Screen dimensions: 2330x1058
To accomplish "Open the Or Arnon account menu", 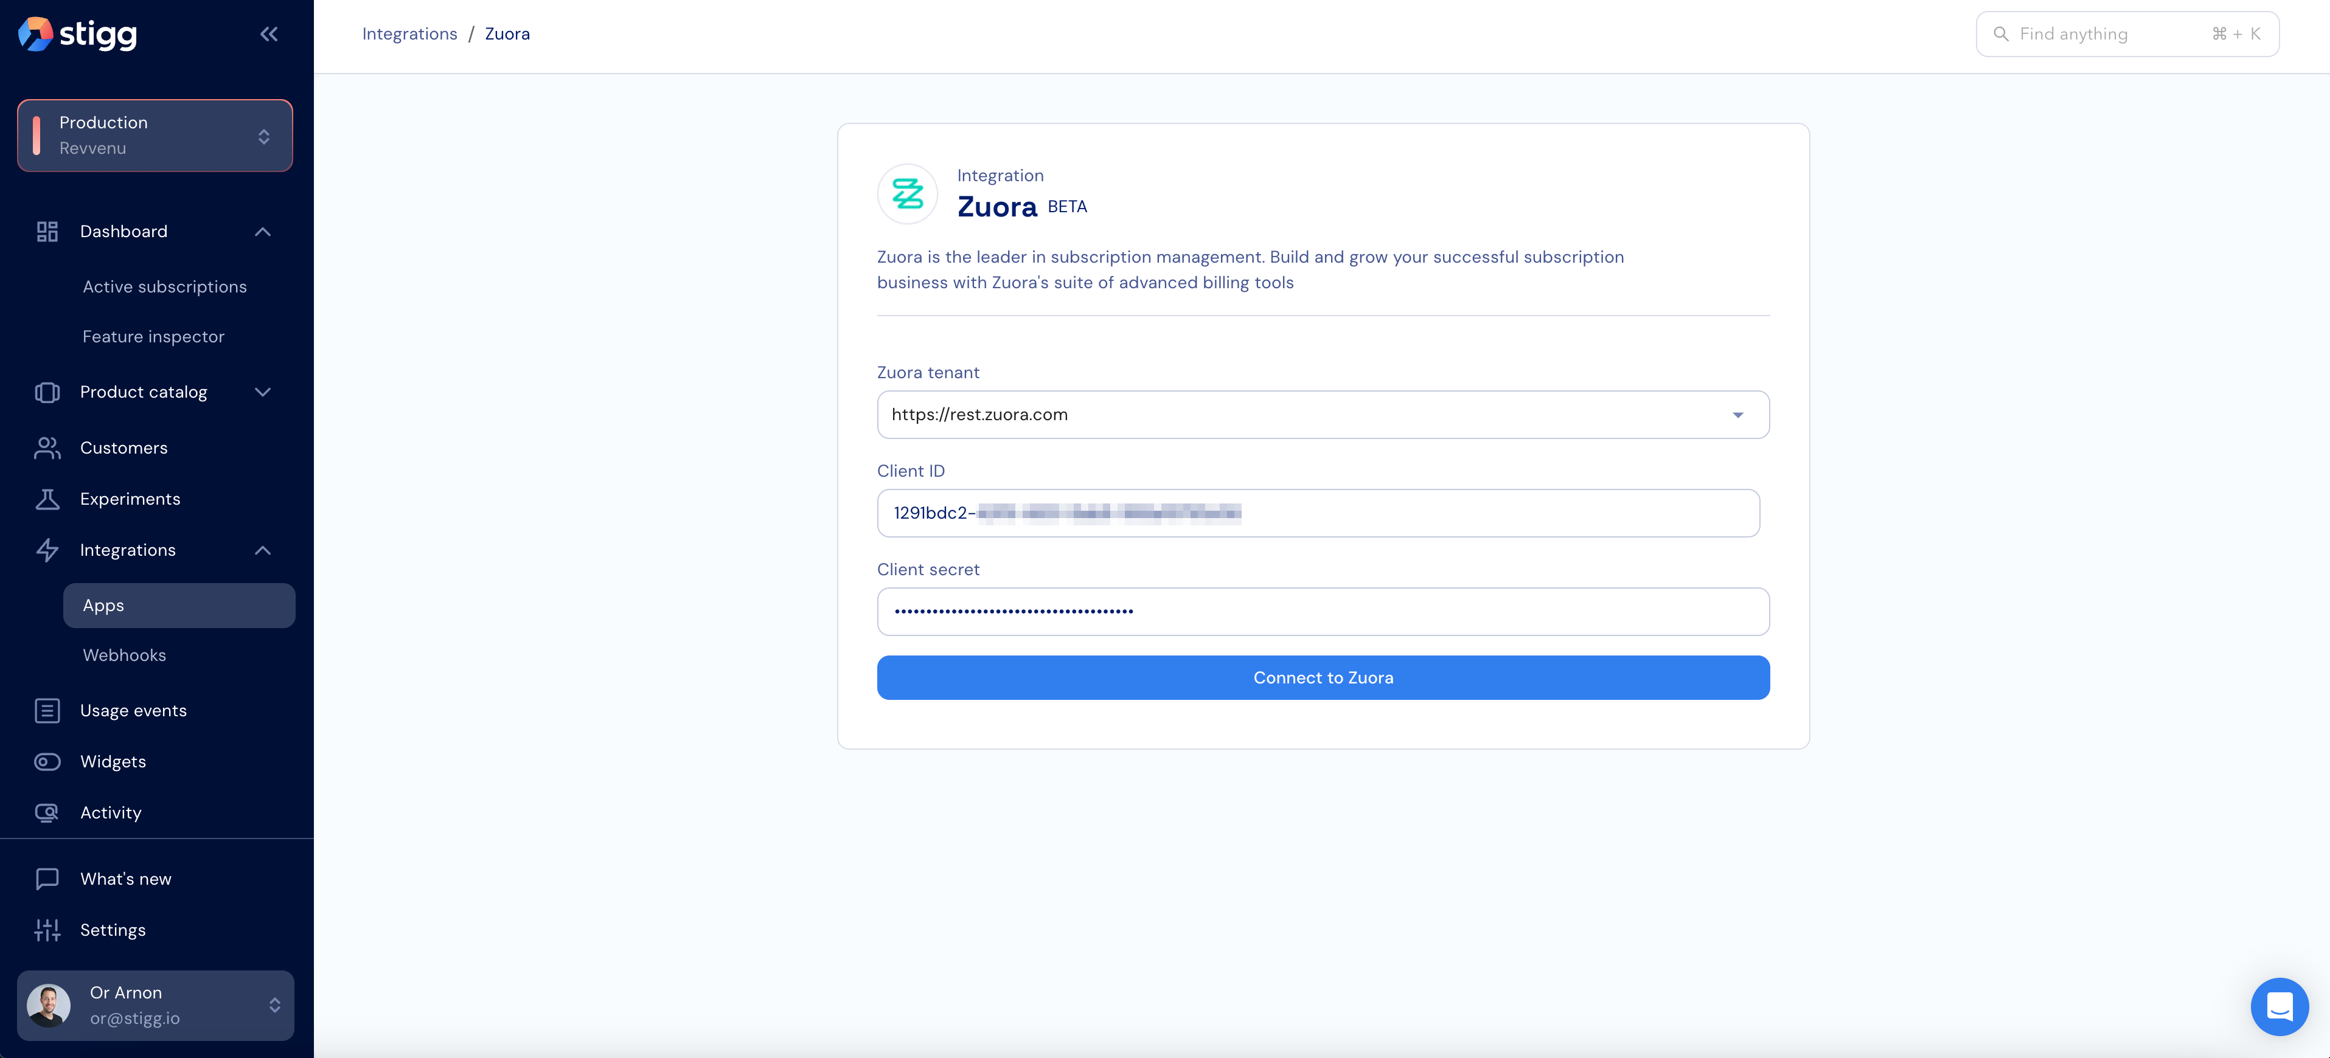I will click(156, 1006).
